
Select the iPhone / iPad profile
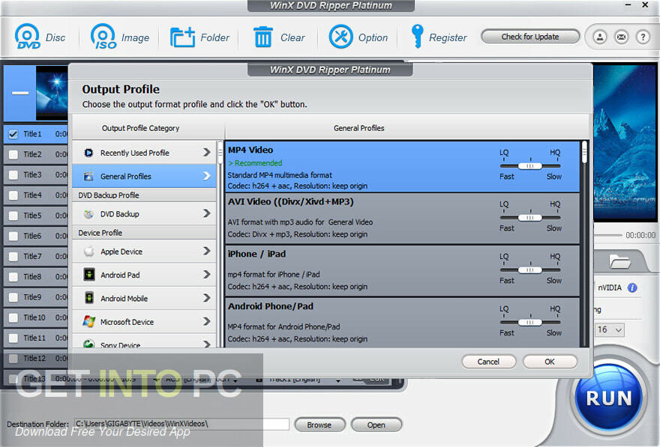point(403,271)
